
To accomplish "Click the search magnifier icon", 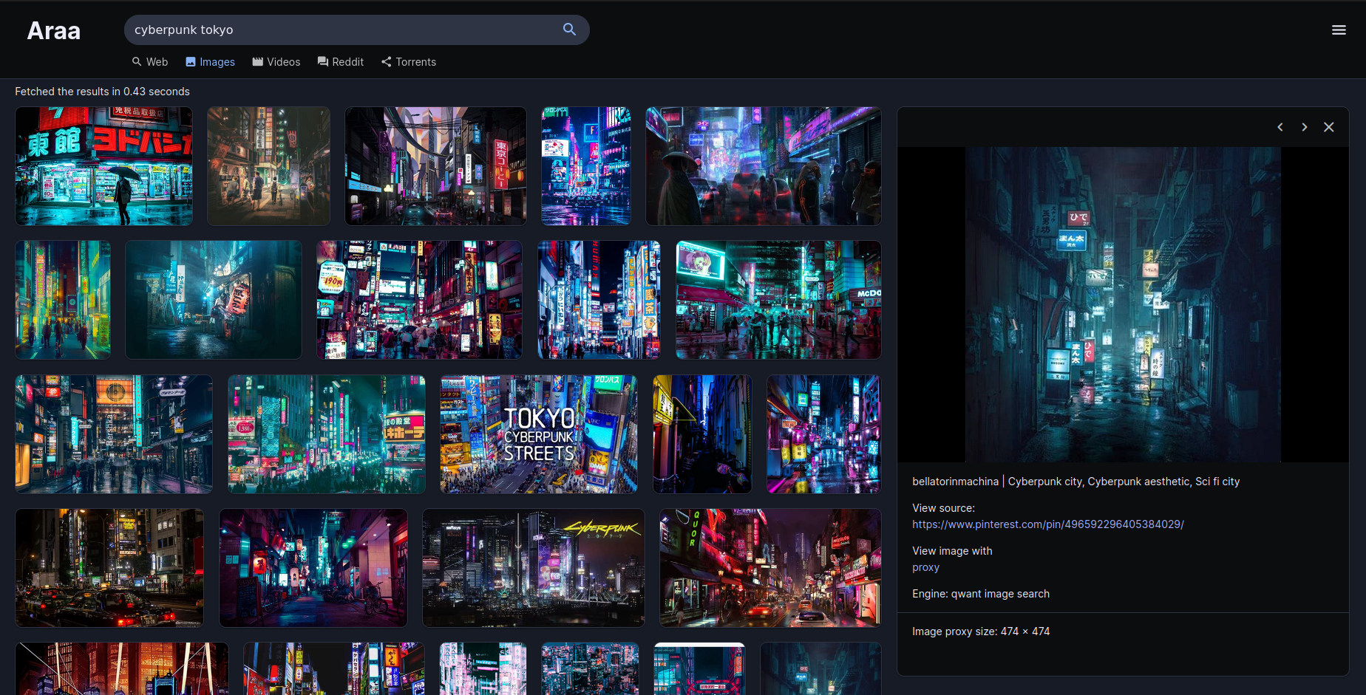I will (x=569, y=30).
